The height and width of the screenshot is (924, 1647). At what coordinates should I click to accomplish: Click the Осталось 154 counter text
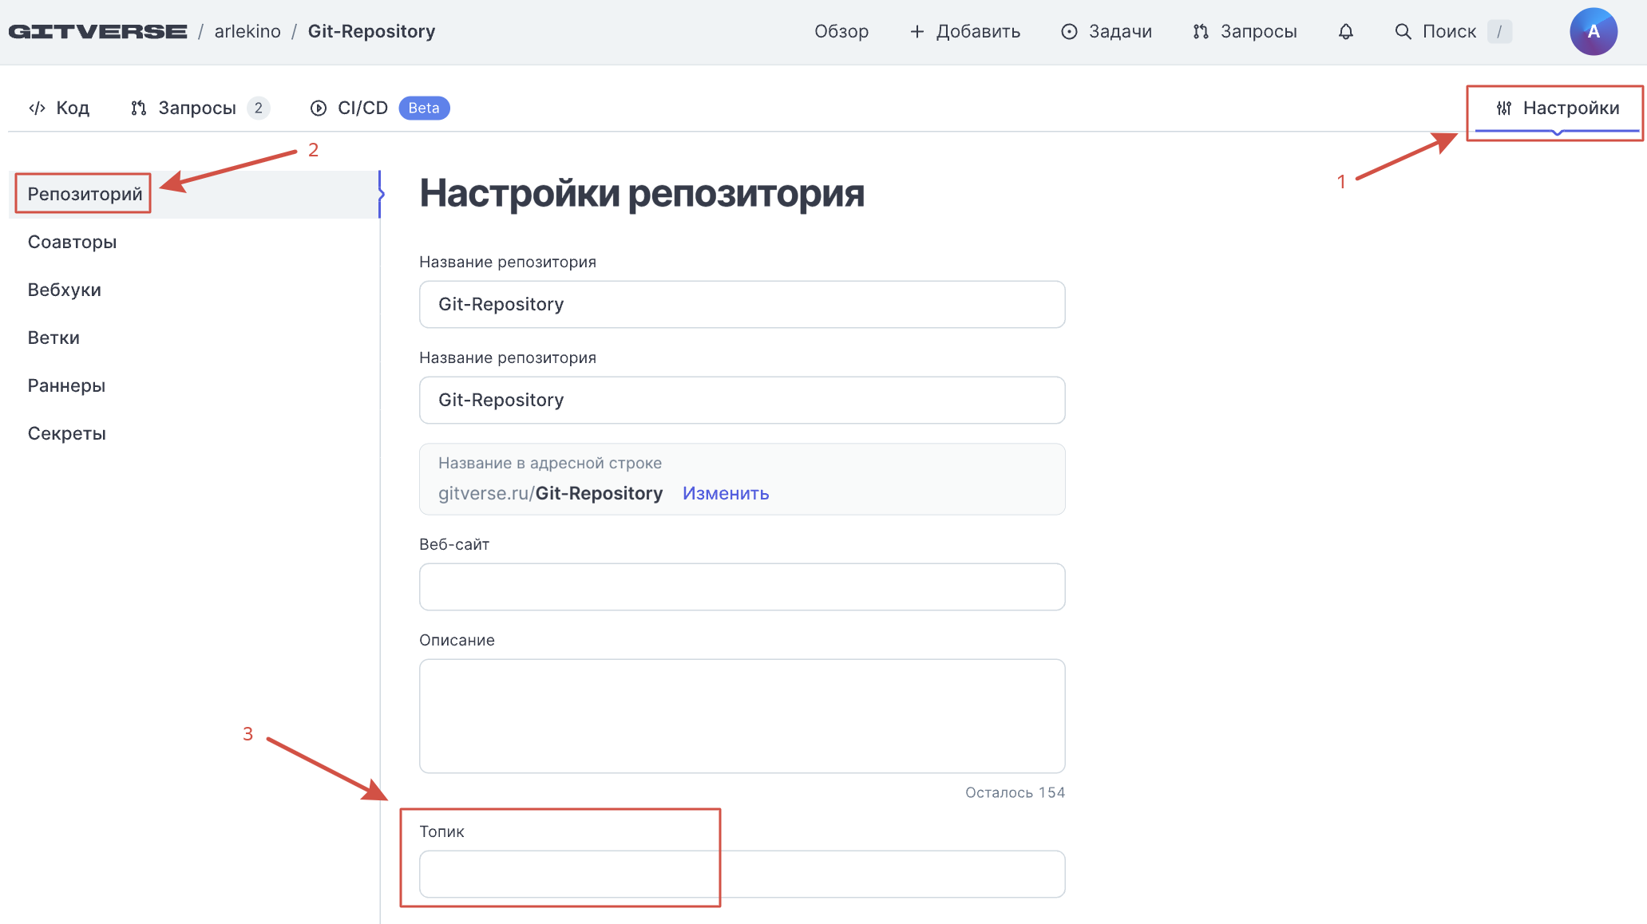click(1015, 792)
